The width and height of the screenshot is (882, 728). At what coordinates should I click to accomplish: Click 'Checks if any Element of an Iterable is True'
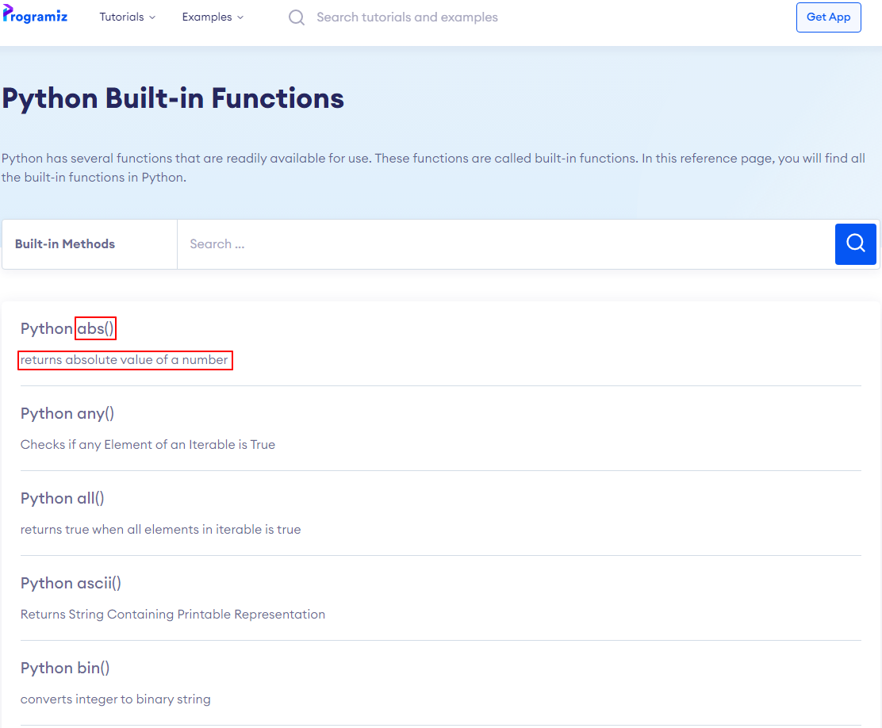click(x=148, y=444)
